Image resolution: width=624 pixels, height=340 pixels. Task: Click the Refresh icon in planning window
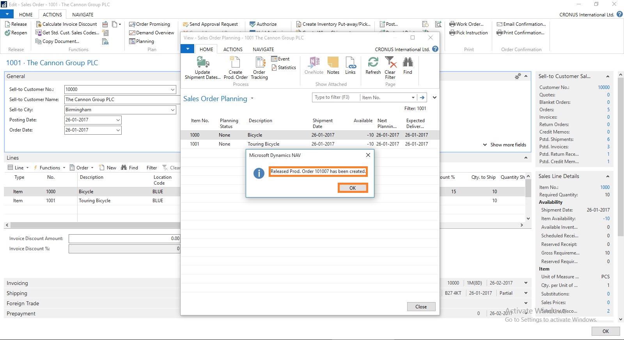(373, 63)
